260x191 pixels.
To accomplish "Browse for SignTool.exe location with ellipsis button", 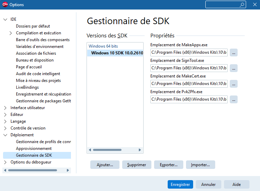I will (234, 68).
